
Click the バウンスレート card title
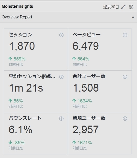25,118
